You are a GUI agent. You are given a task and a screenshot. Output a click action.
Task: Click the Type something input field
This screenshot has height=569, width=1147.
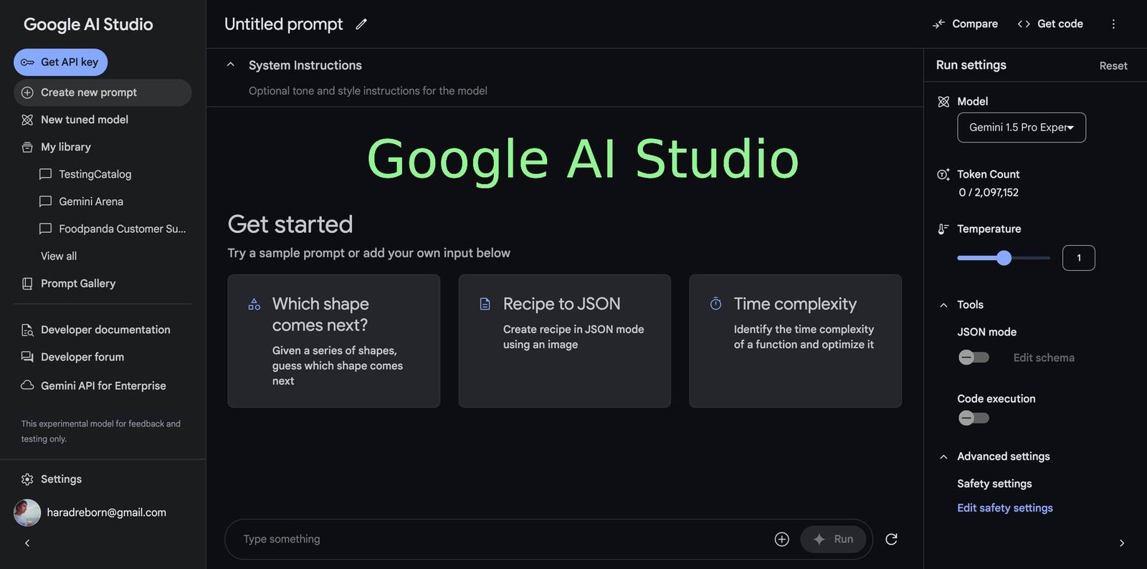point(502,539)
